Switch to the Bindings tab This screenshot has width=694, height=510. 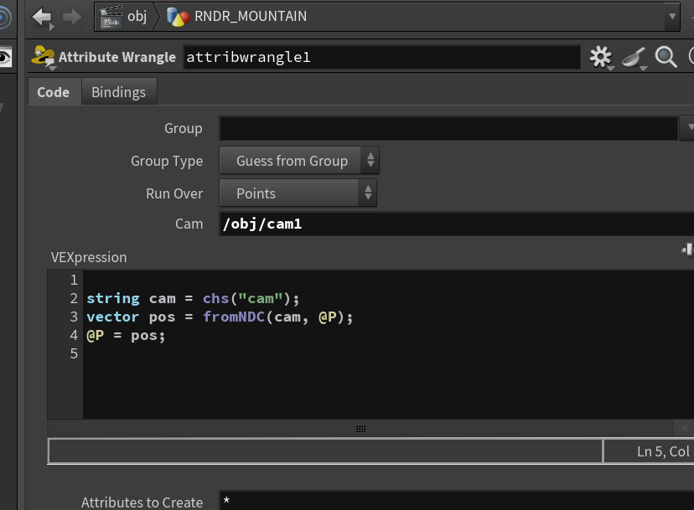coord(119,92)
